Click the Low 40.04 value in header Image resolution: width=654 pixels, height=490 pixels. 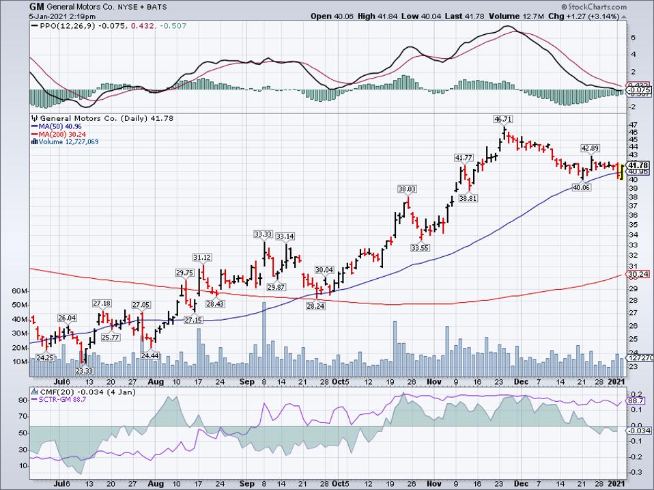pyautogui.click(x=420, y=16)
